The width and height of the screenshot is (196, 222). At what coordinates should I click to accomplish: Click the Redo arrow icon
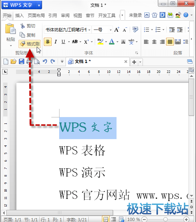(x=53, y=62)
